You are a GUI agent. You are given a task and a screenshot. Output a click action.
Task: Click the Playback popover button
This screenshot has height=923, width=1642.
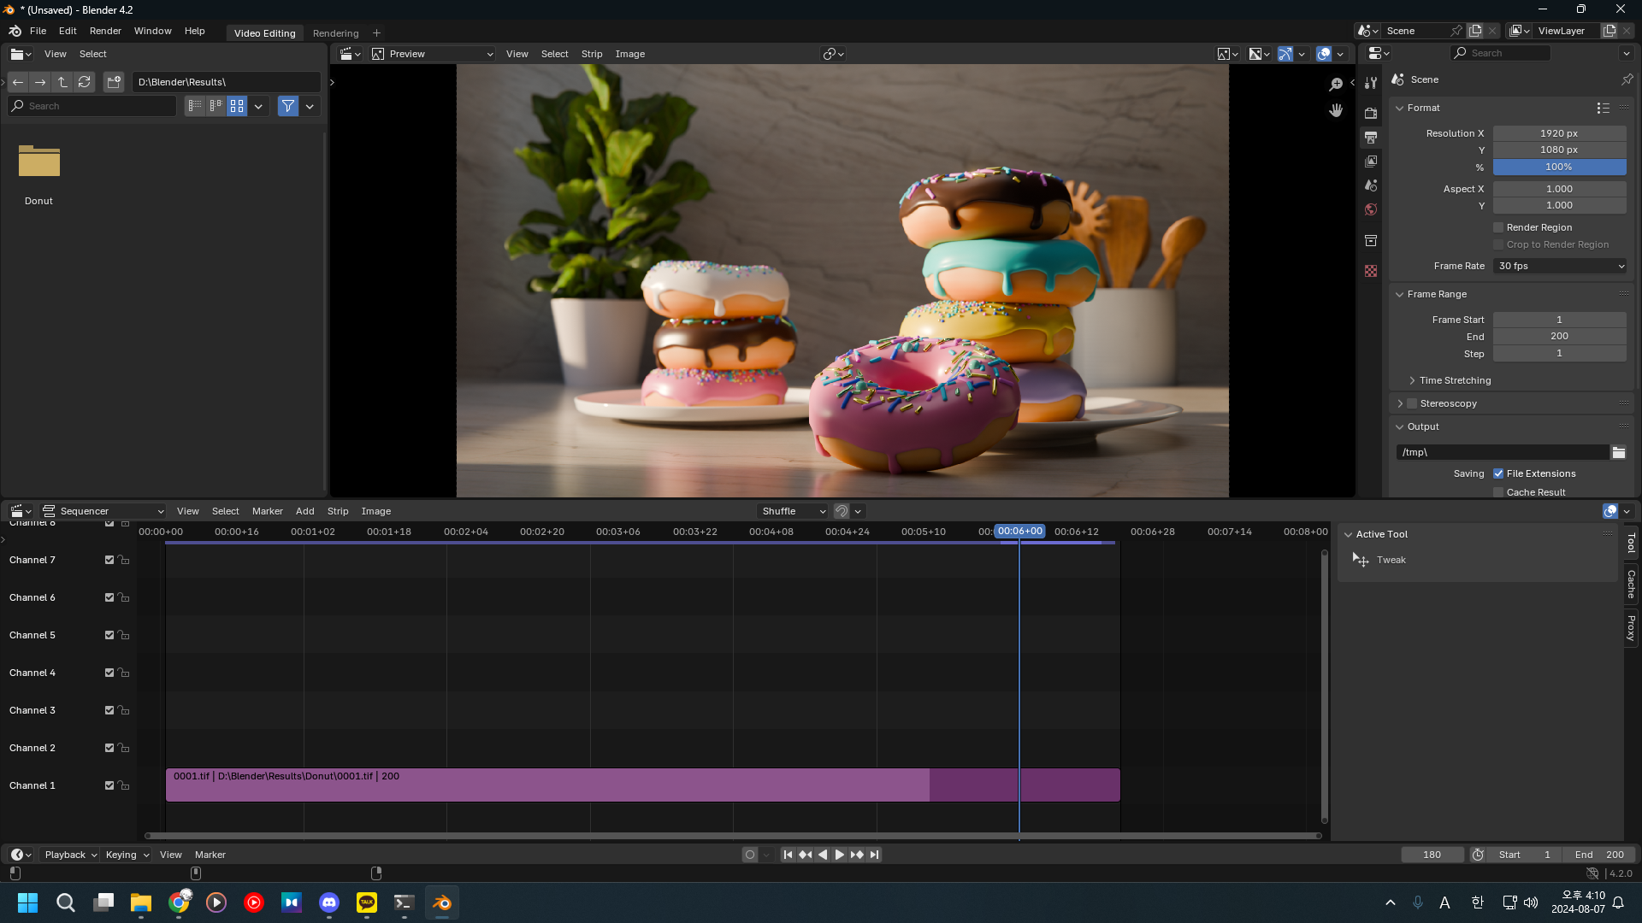[x=70, y=855]
